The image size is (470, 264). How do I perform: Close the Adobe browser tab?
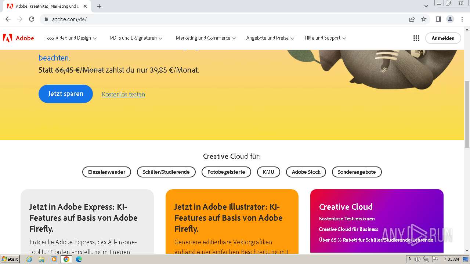pyautogui.click(x=85, y=6)
